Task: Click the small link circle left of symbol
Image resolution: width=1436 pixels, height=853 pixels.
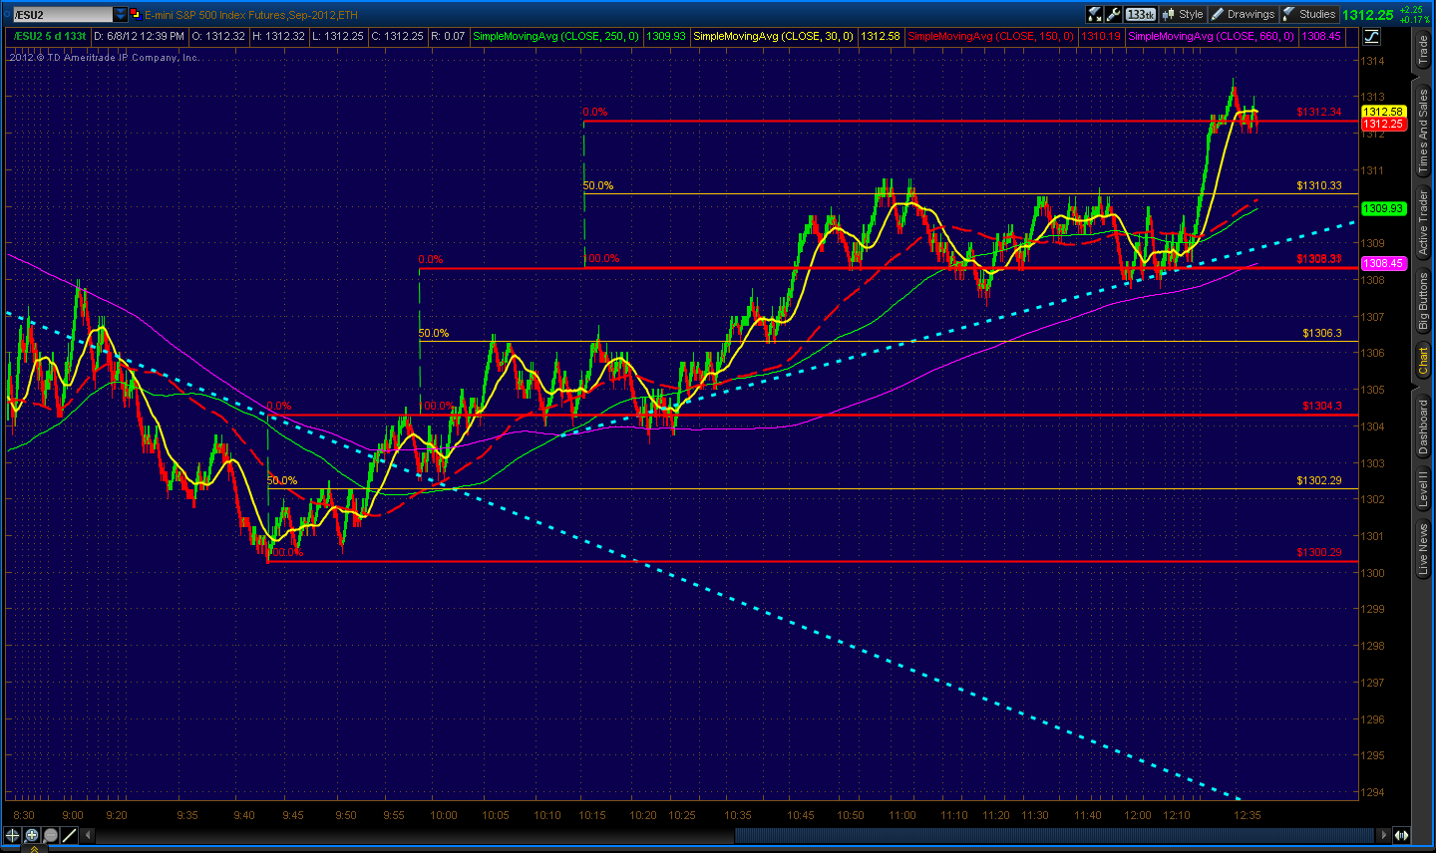Action: click(6, 14)
